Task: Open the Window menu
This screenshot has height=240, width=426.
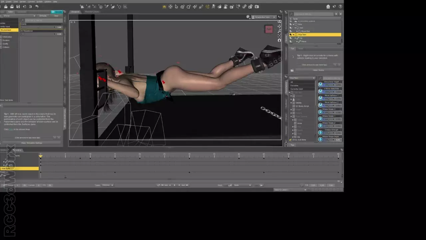Action: point(48,2)
